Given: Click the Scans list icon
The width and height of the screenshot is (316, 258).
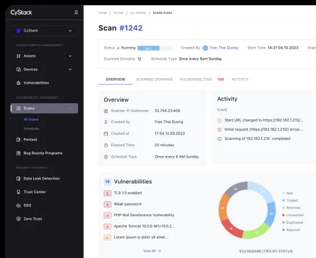Looking at the screenshot, I should point(18,108).
